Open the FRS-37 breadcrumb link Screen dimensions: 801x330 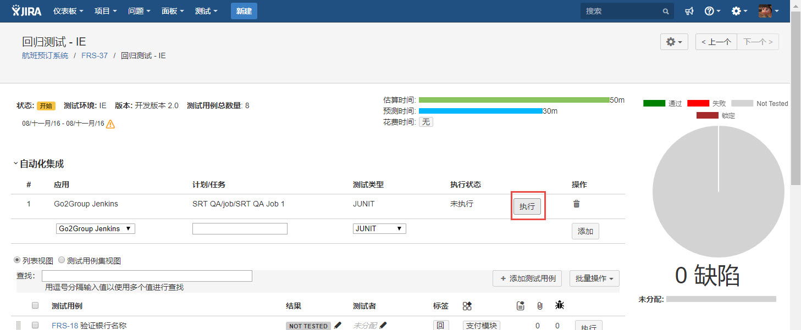coord(95,55)
